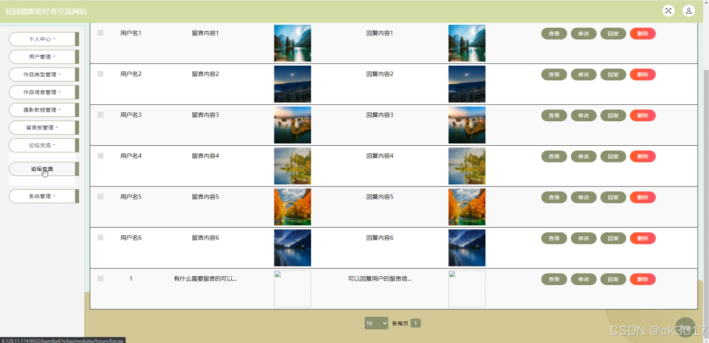Click the 有什么需要留言的可以... text
The height and width of the screenshot is (343, 709).
click(205, 278)
